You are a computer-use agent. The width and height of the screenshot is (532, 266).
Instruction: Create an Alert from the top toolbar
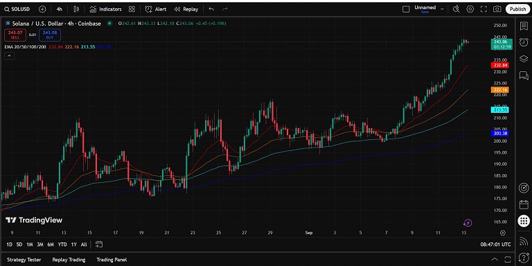[156, 9]
